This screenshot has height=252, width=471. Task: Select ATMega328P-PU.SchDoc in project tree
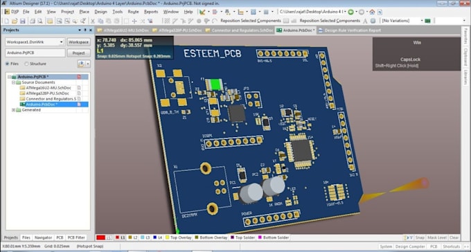(x=48, y=93)
